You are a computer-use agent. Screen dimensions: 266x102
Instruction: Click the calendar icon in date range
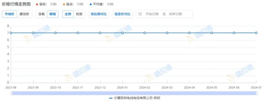pyautogui.click(x=140, y=14)
